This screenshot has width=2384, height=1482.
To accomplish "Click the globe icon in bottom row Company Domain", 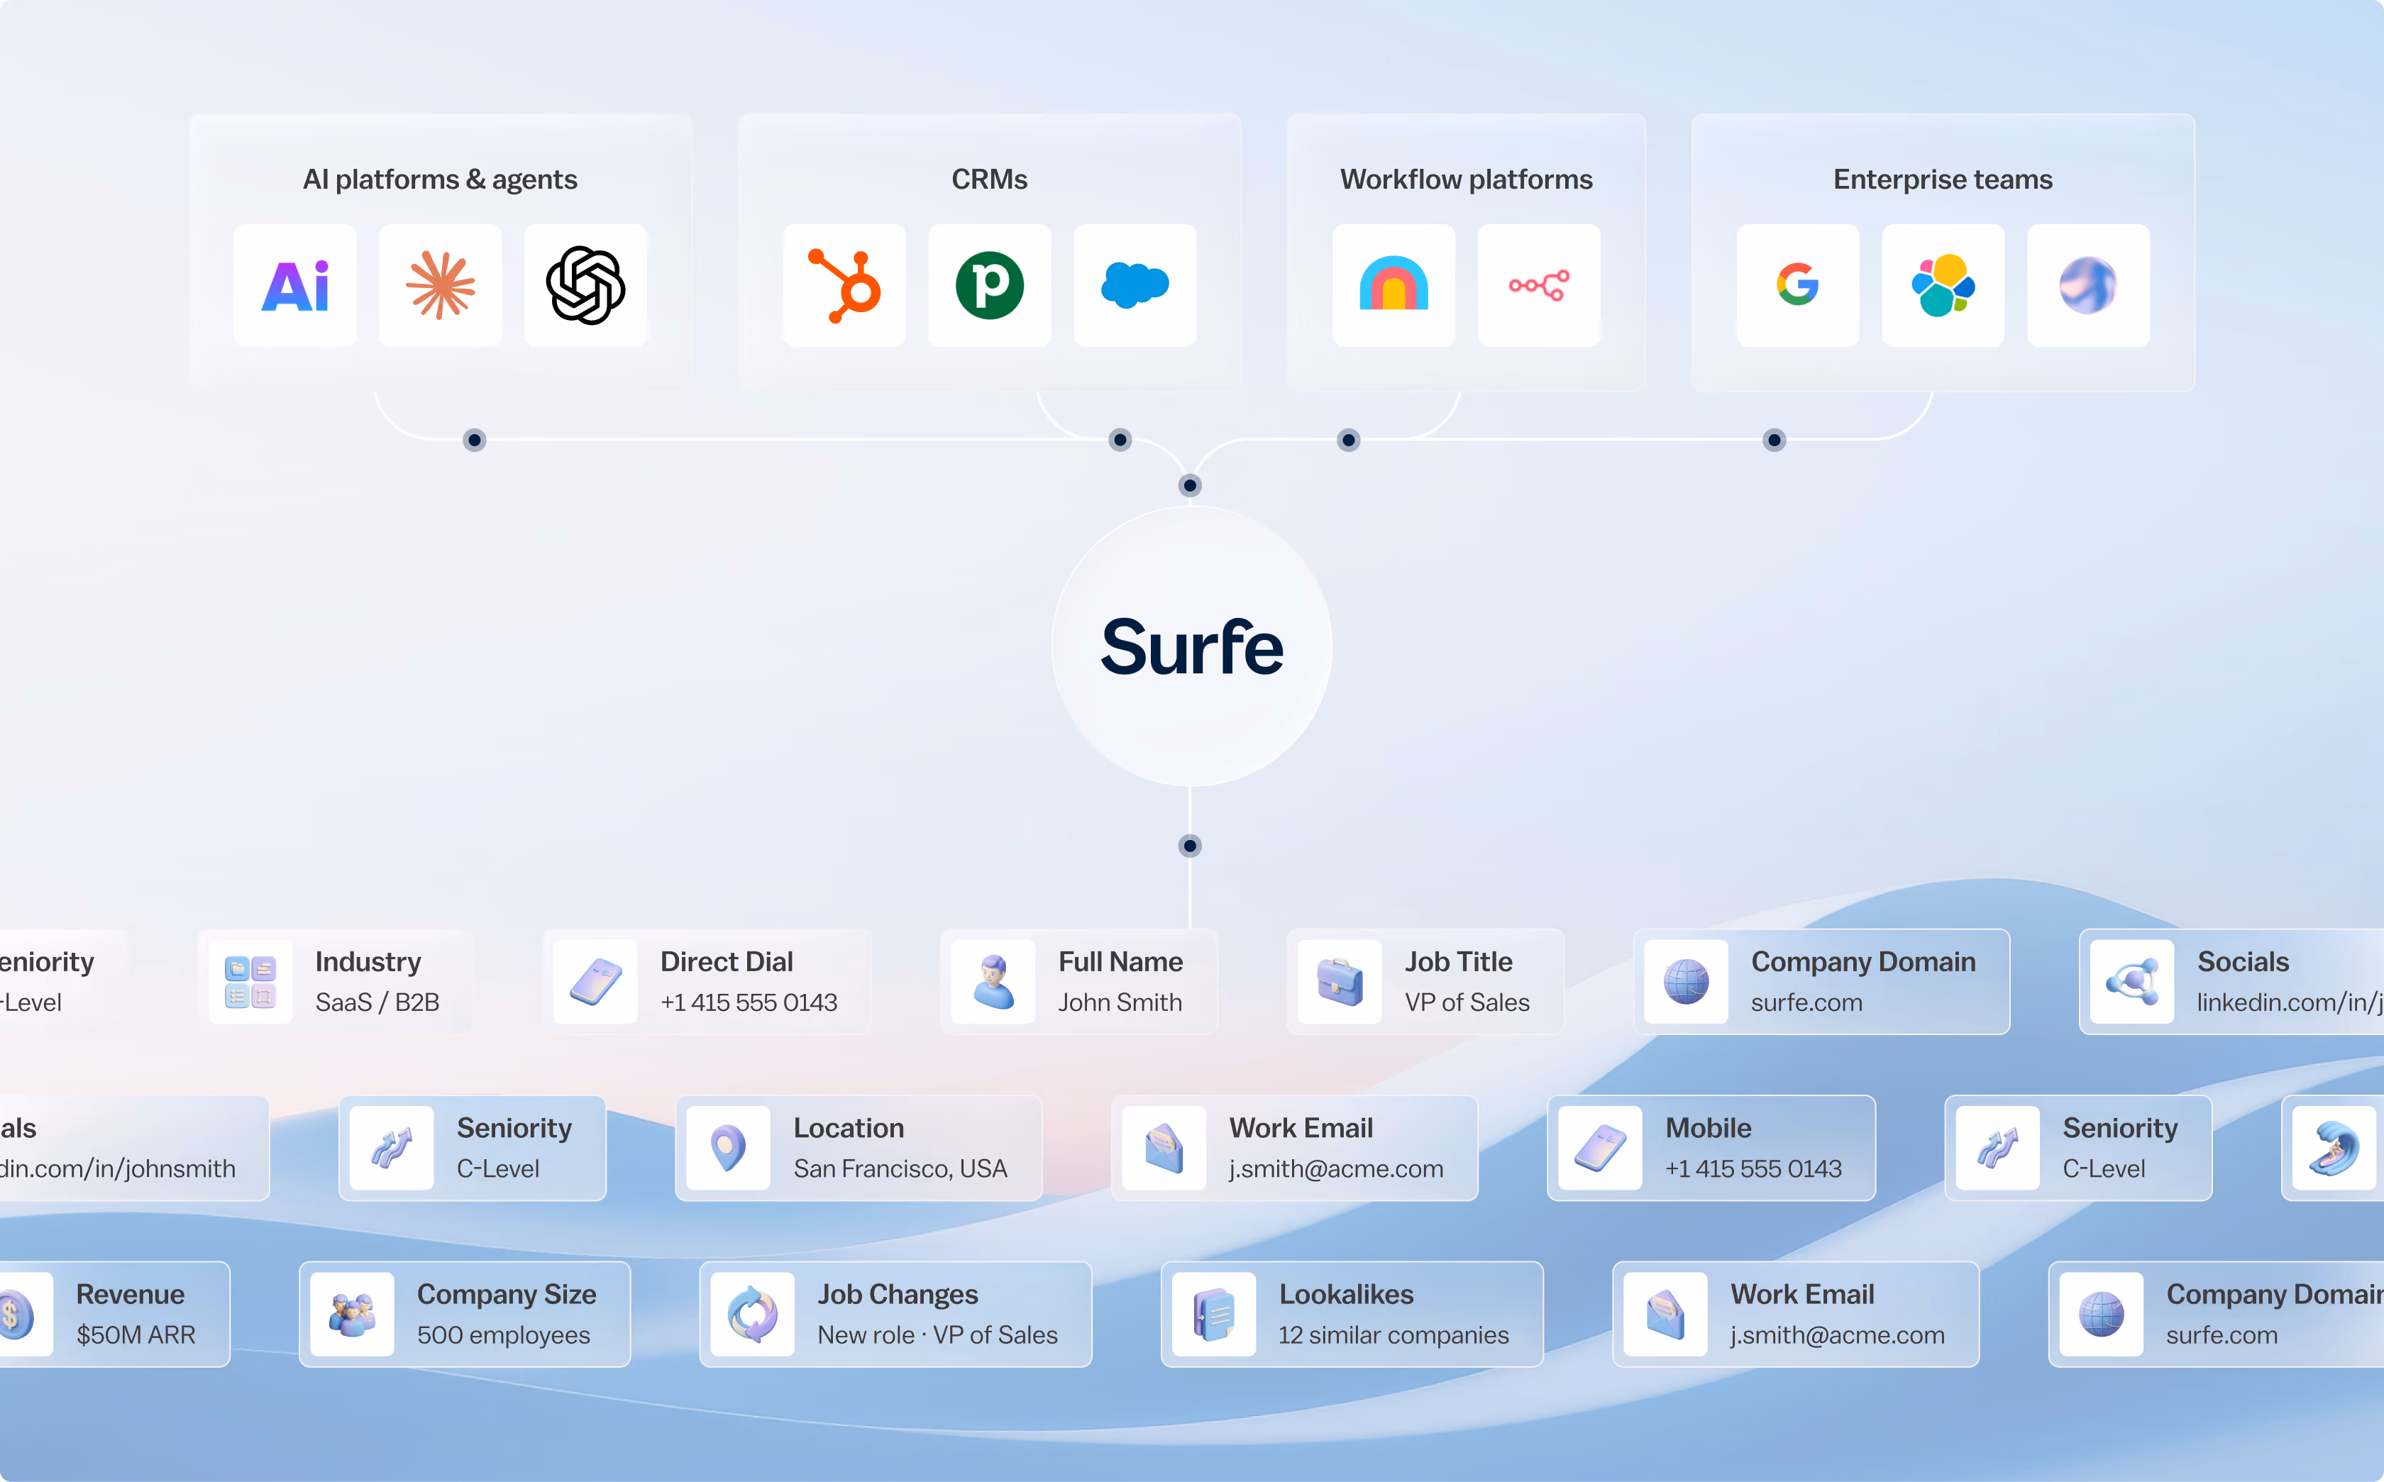I will (2102, 1315).
